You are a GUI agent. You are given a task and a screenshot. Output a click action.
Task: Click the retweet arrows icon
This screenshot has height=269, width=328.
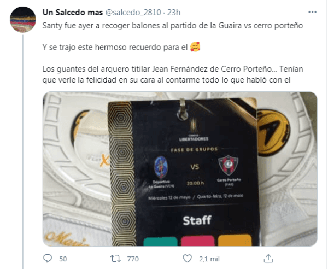pyautogui.click(x=116, y=259)
